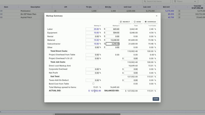
Task: Click Mobilization bid unit 5,175.000
Action: tap(170, 11)
